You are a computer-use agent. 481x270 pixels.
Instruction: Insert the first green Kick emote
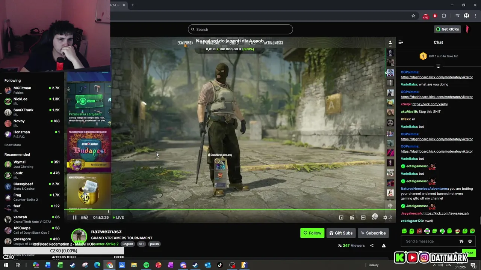(x=404, y=231)
